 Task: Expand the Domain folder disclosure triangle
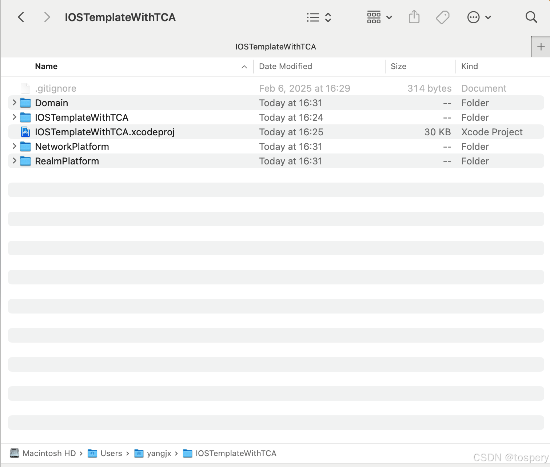coord(14,103)
